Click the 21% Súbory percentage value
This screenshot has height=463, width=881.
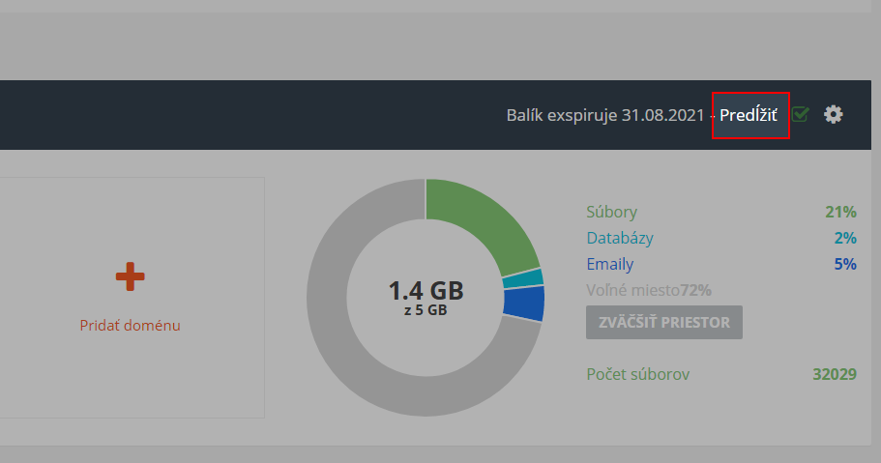tap(840, 213)
